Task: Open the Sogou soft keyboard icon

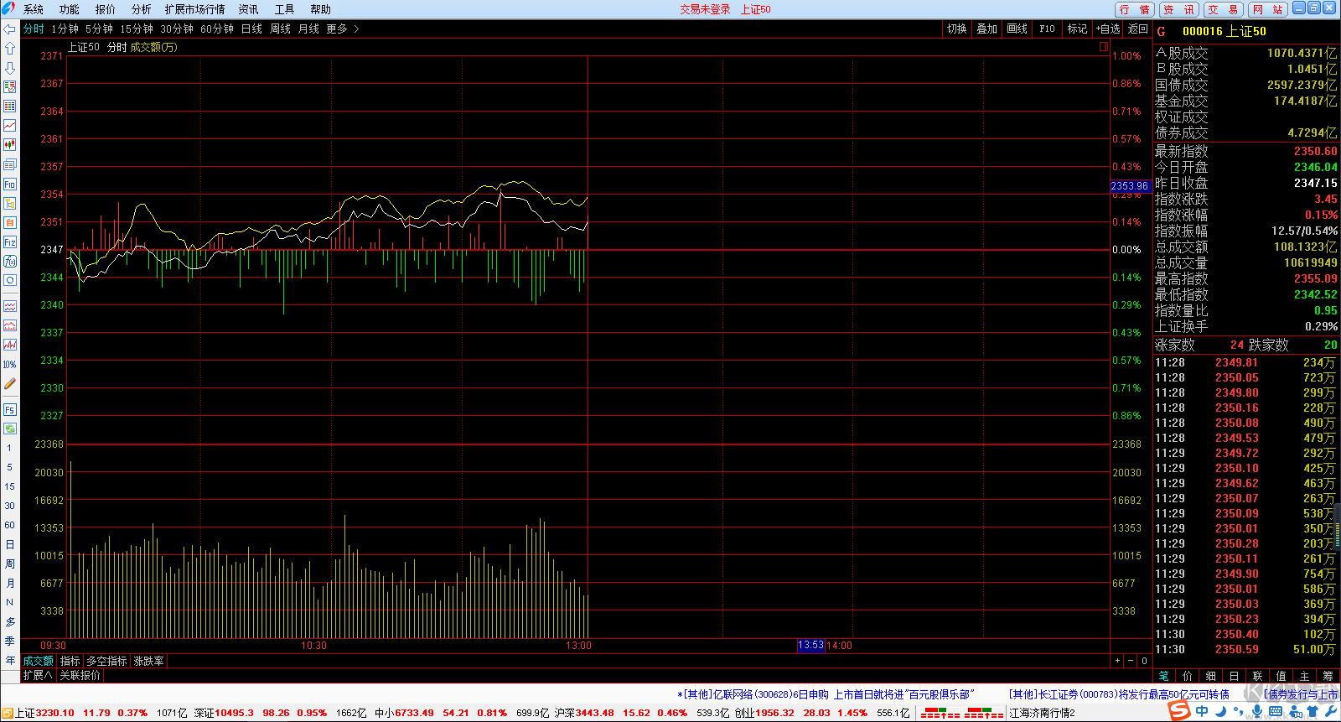Action: point(1275,712)
